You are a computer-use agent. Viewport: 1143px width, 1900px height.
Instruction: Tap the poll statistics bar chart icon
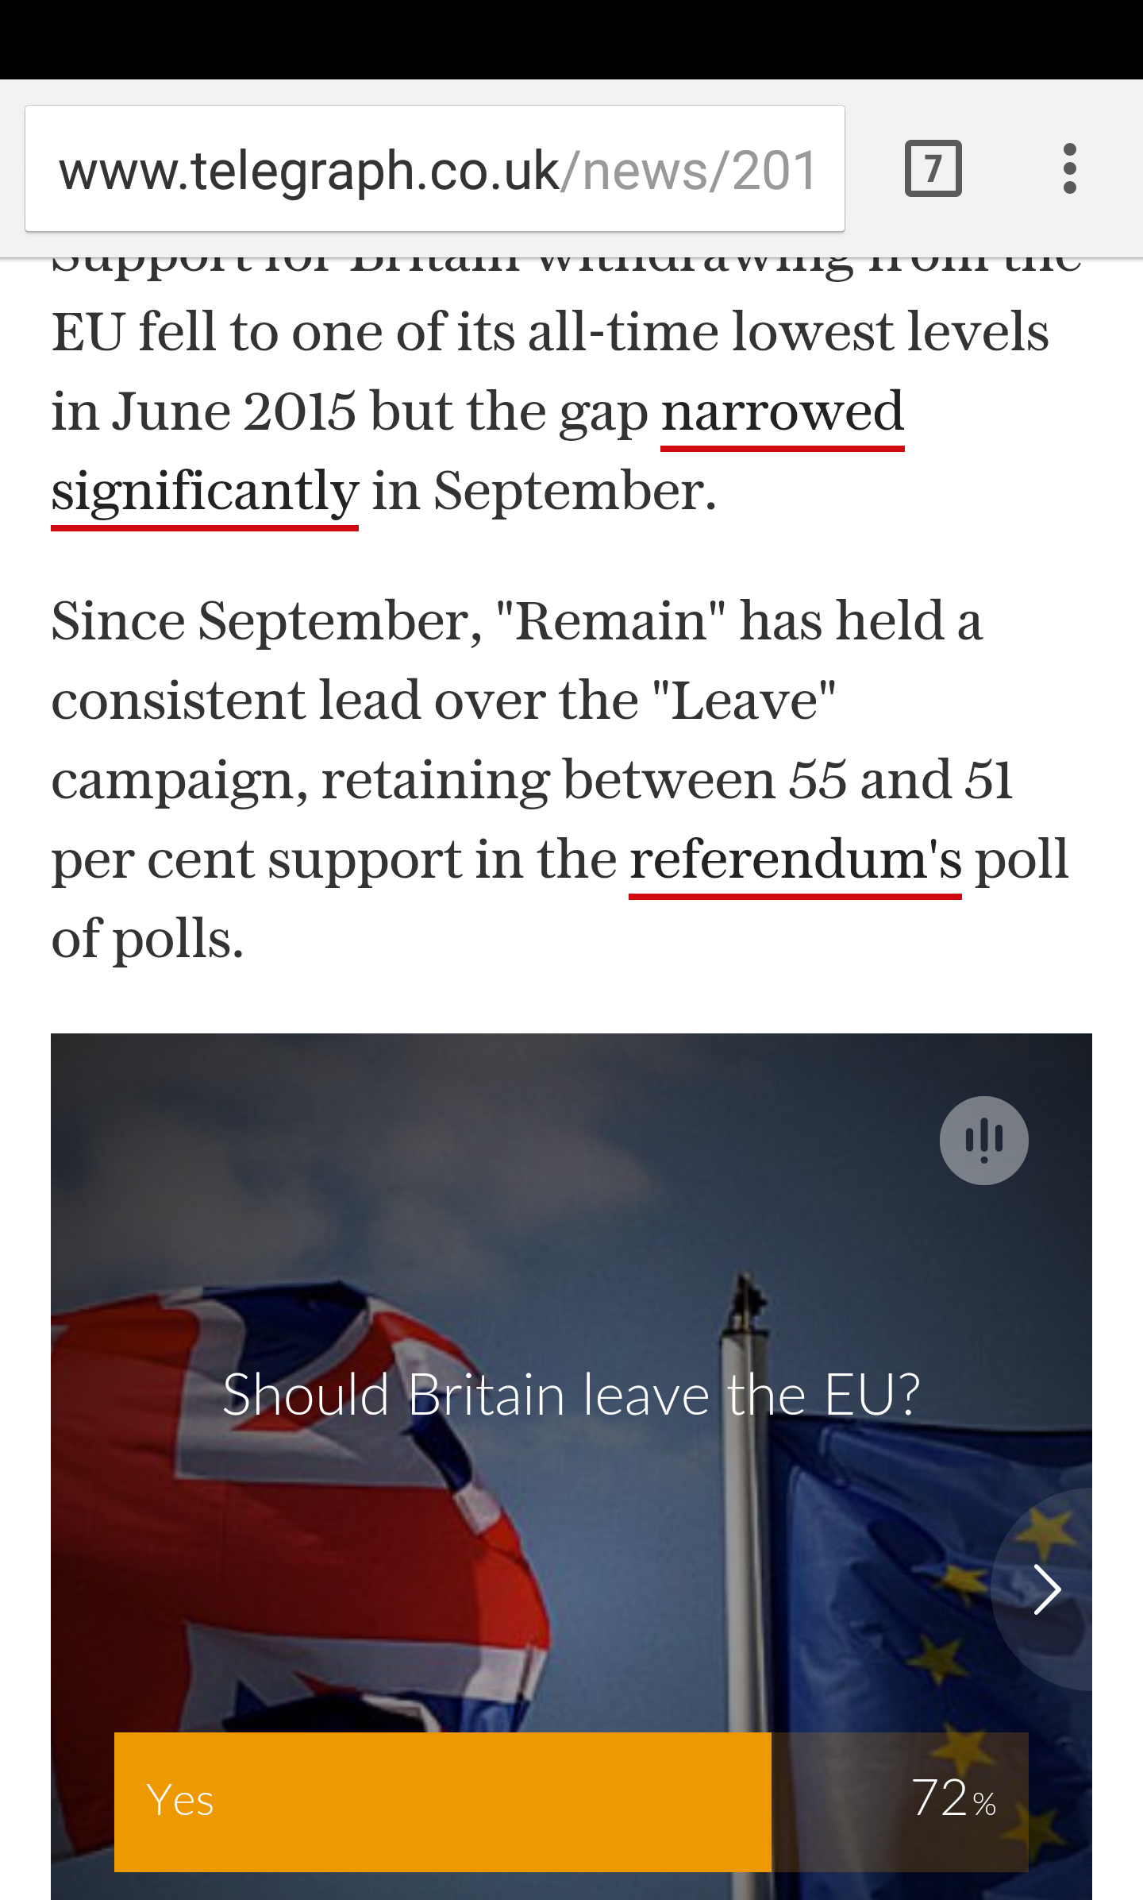(983, 1141)
